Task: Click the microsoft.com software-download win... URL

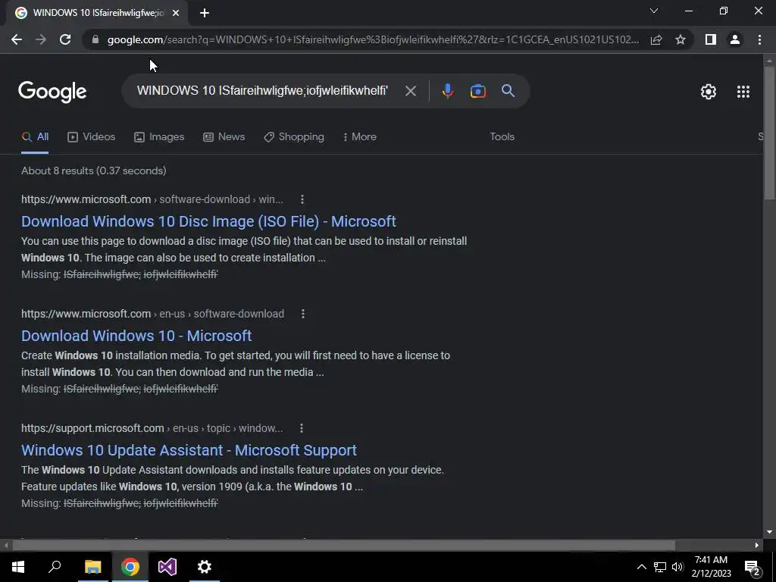Action: point(152,199)
